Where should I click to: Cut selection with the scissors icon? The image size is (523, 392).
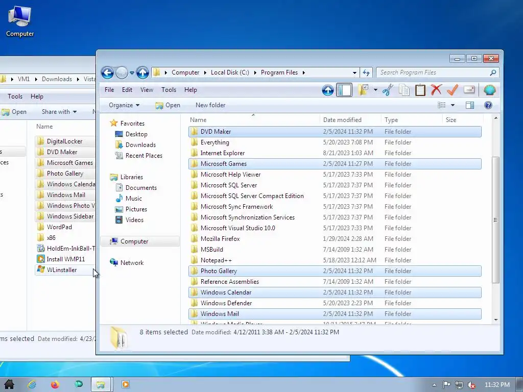click(388, 90)
